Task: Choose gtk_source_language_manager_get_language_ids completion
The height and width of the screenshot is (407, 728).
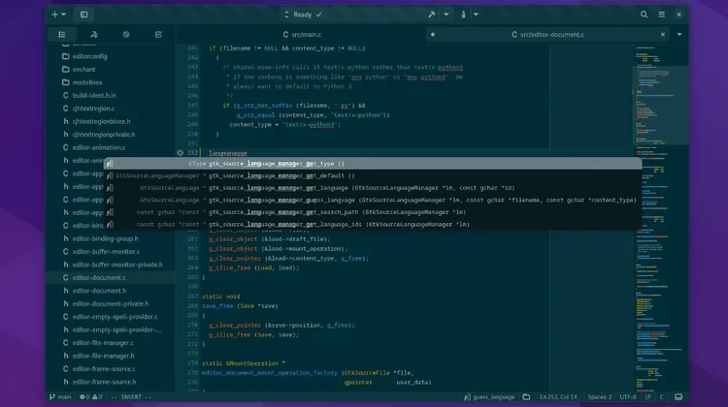Action: coord(373,224)
